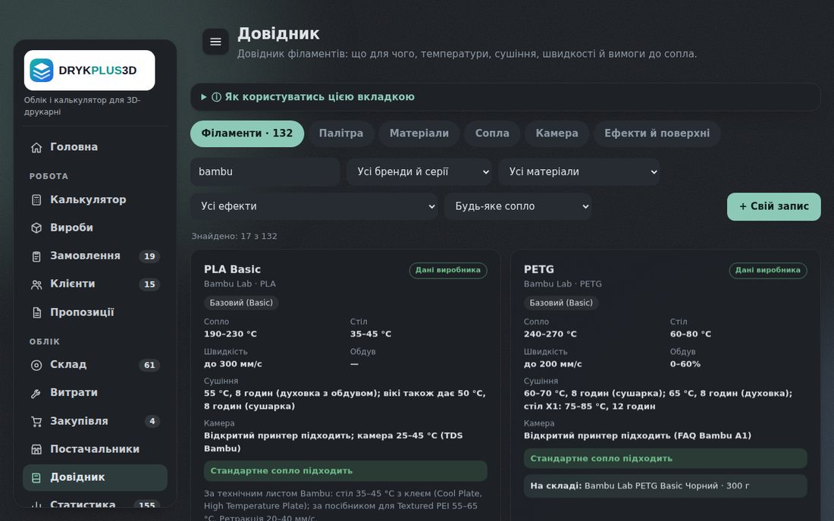Click the home icon beside Головна
Viewport: 834px width, 521px height.
[36, 147]
